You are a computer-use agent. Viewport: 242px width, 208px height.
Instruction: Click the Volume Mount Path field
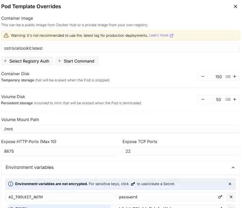point(120,129)
